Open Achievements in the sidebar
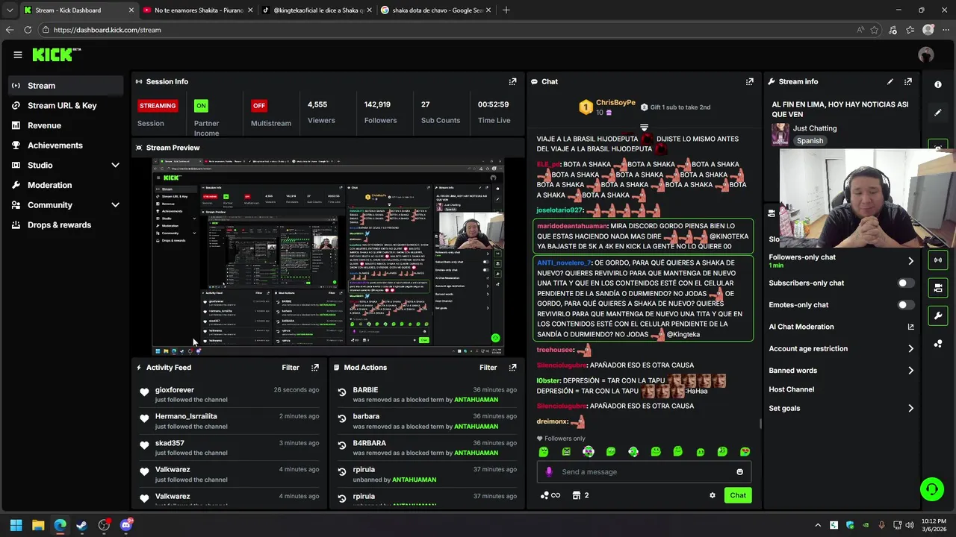The width and height of the screenshot is (956, 537). (x=66, y=145)
